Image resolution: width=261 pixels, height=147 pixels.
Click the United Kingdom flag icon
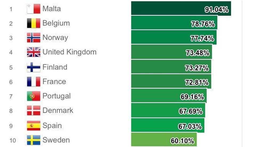click(34, 52)
